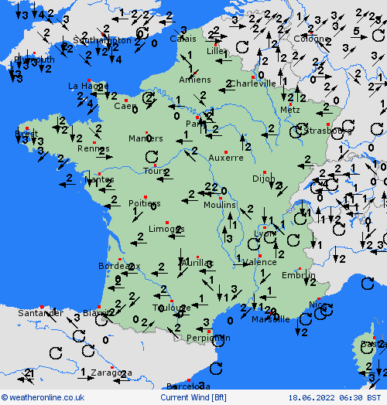This screenshot has width=387, height=405.
Task: Click the calm-wind circle icon east of Lille
Action: coord(242,47)
